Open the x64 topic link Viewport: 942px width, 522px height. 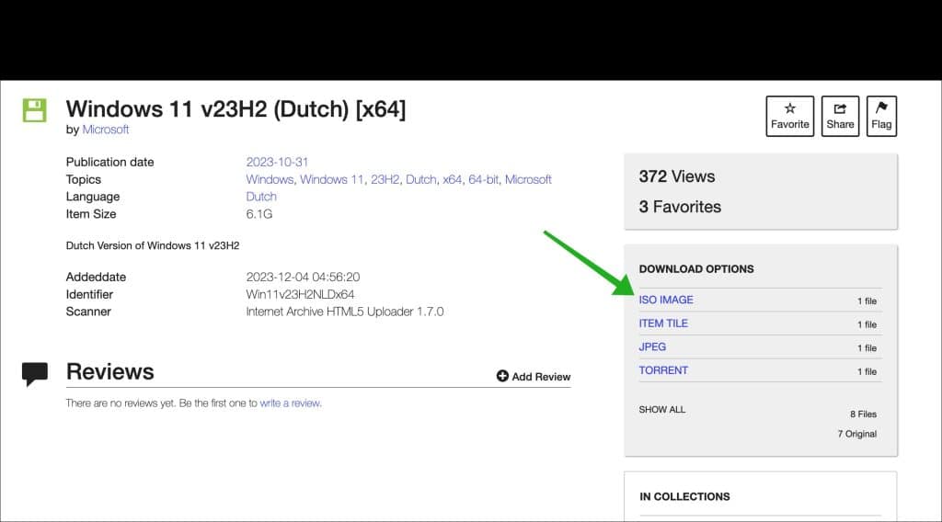click(x=453, y=179)
